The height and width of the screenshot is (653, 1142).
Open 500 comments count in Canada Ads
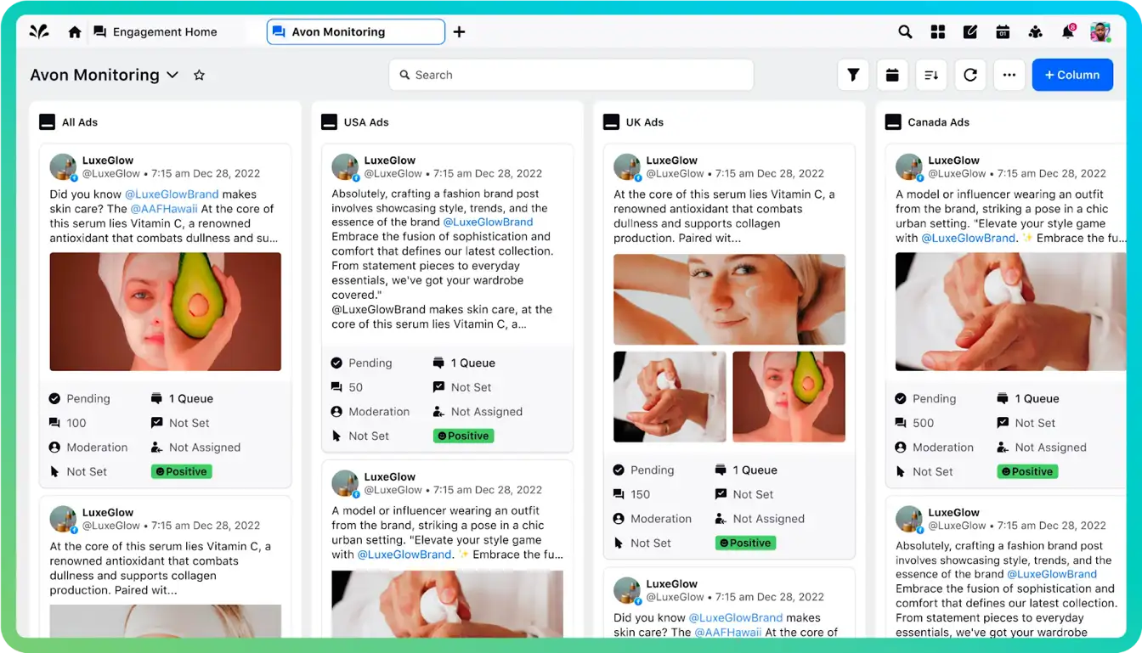[914, 423]
